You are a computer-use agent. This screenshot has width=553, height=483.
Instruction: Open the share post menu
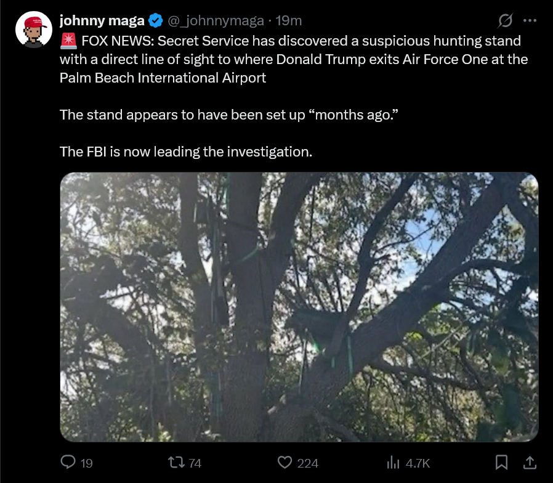[x=529, y=462]
